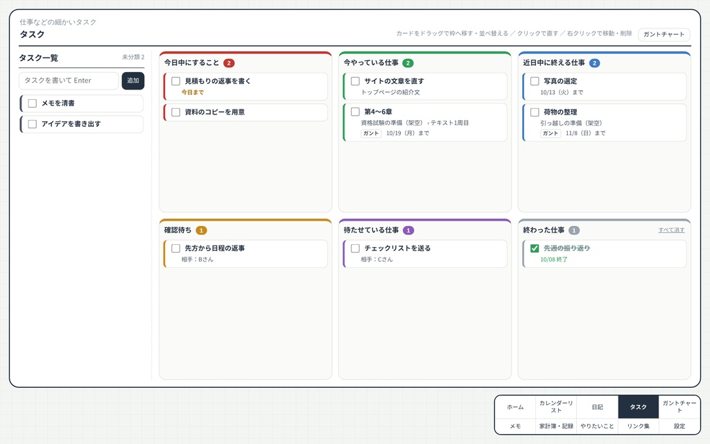Tick the 第4〜6章 task checkbox
This screenshot has height=444, width=710.
tap(356, 112)
